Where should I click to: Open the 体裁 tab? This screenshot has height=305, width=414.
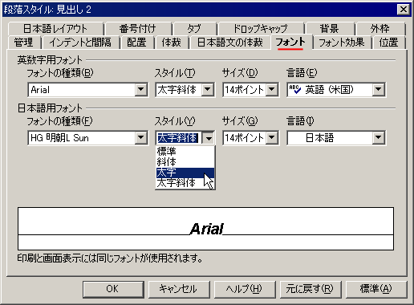172,43
